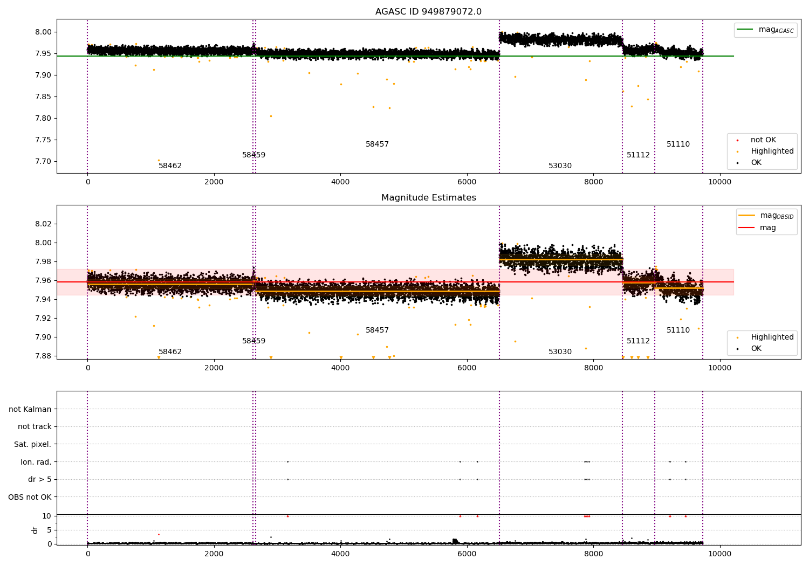Click the 8.00 tick label on top plot
809x566 pixels.
click(x=43, y=32)
